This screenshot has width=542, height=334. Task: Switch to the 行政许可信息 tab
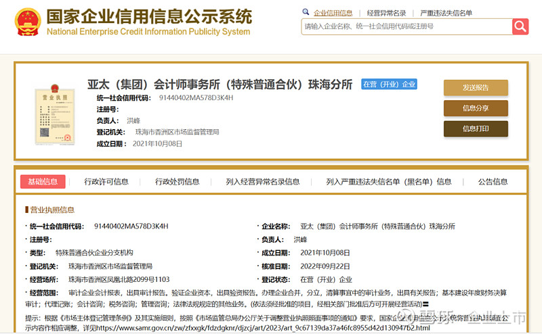pyautogui.click(x=106, y=181)
